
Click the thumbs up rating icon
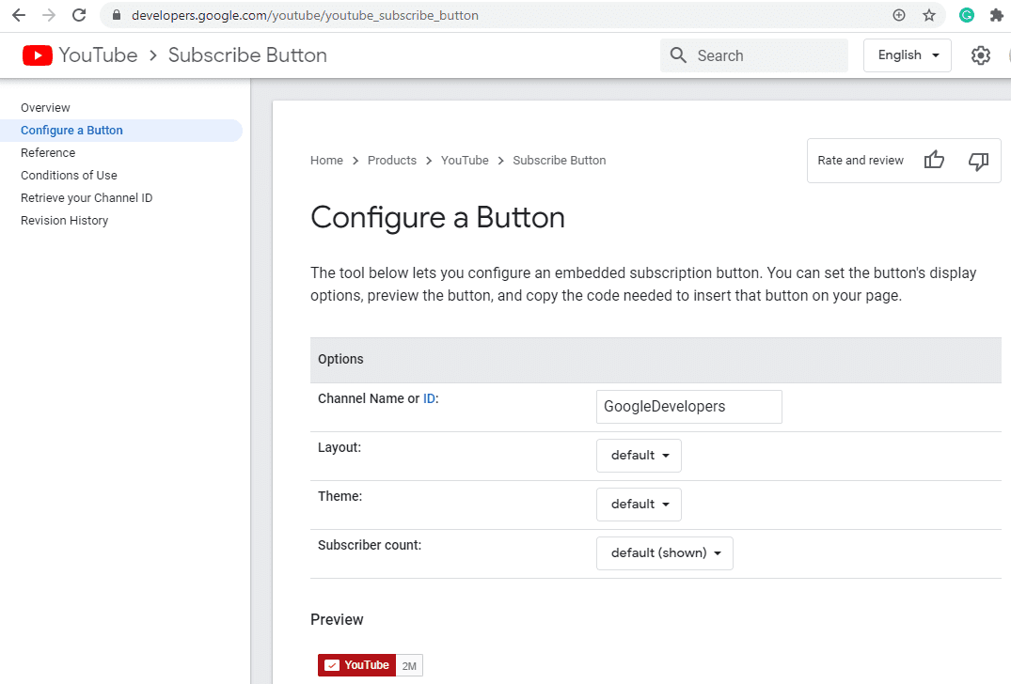tap(934, 160)
